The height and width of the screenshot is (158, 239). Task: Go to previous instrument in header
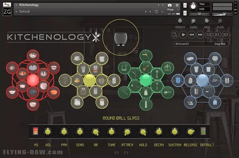[x=158, y=5]
